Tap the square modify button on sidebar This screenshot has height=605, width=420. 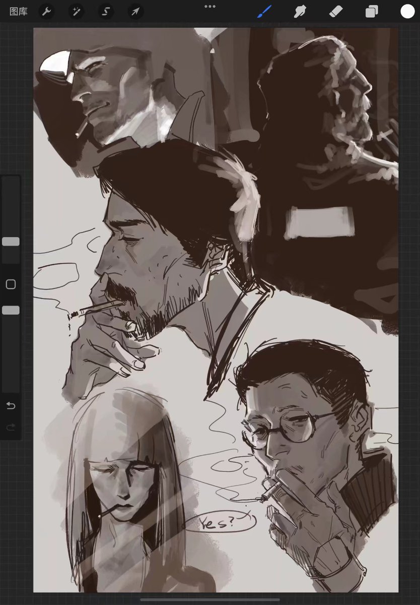pos(11,284)
